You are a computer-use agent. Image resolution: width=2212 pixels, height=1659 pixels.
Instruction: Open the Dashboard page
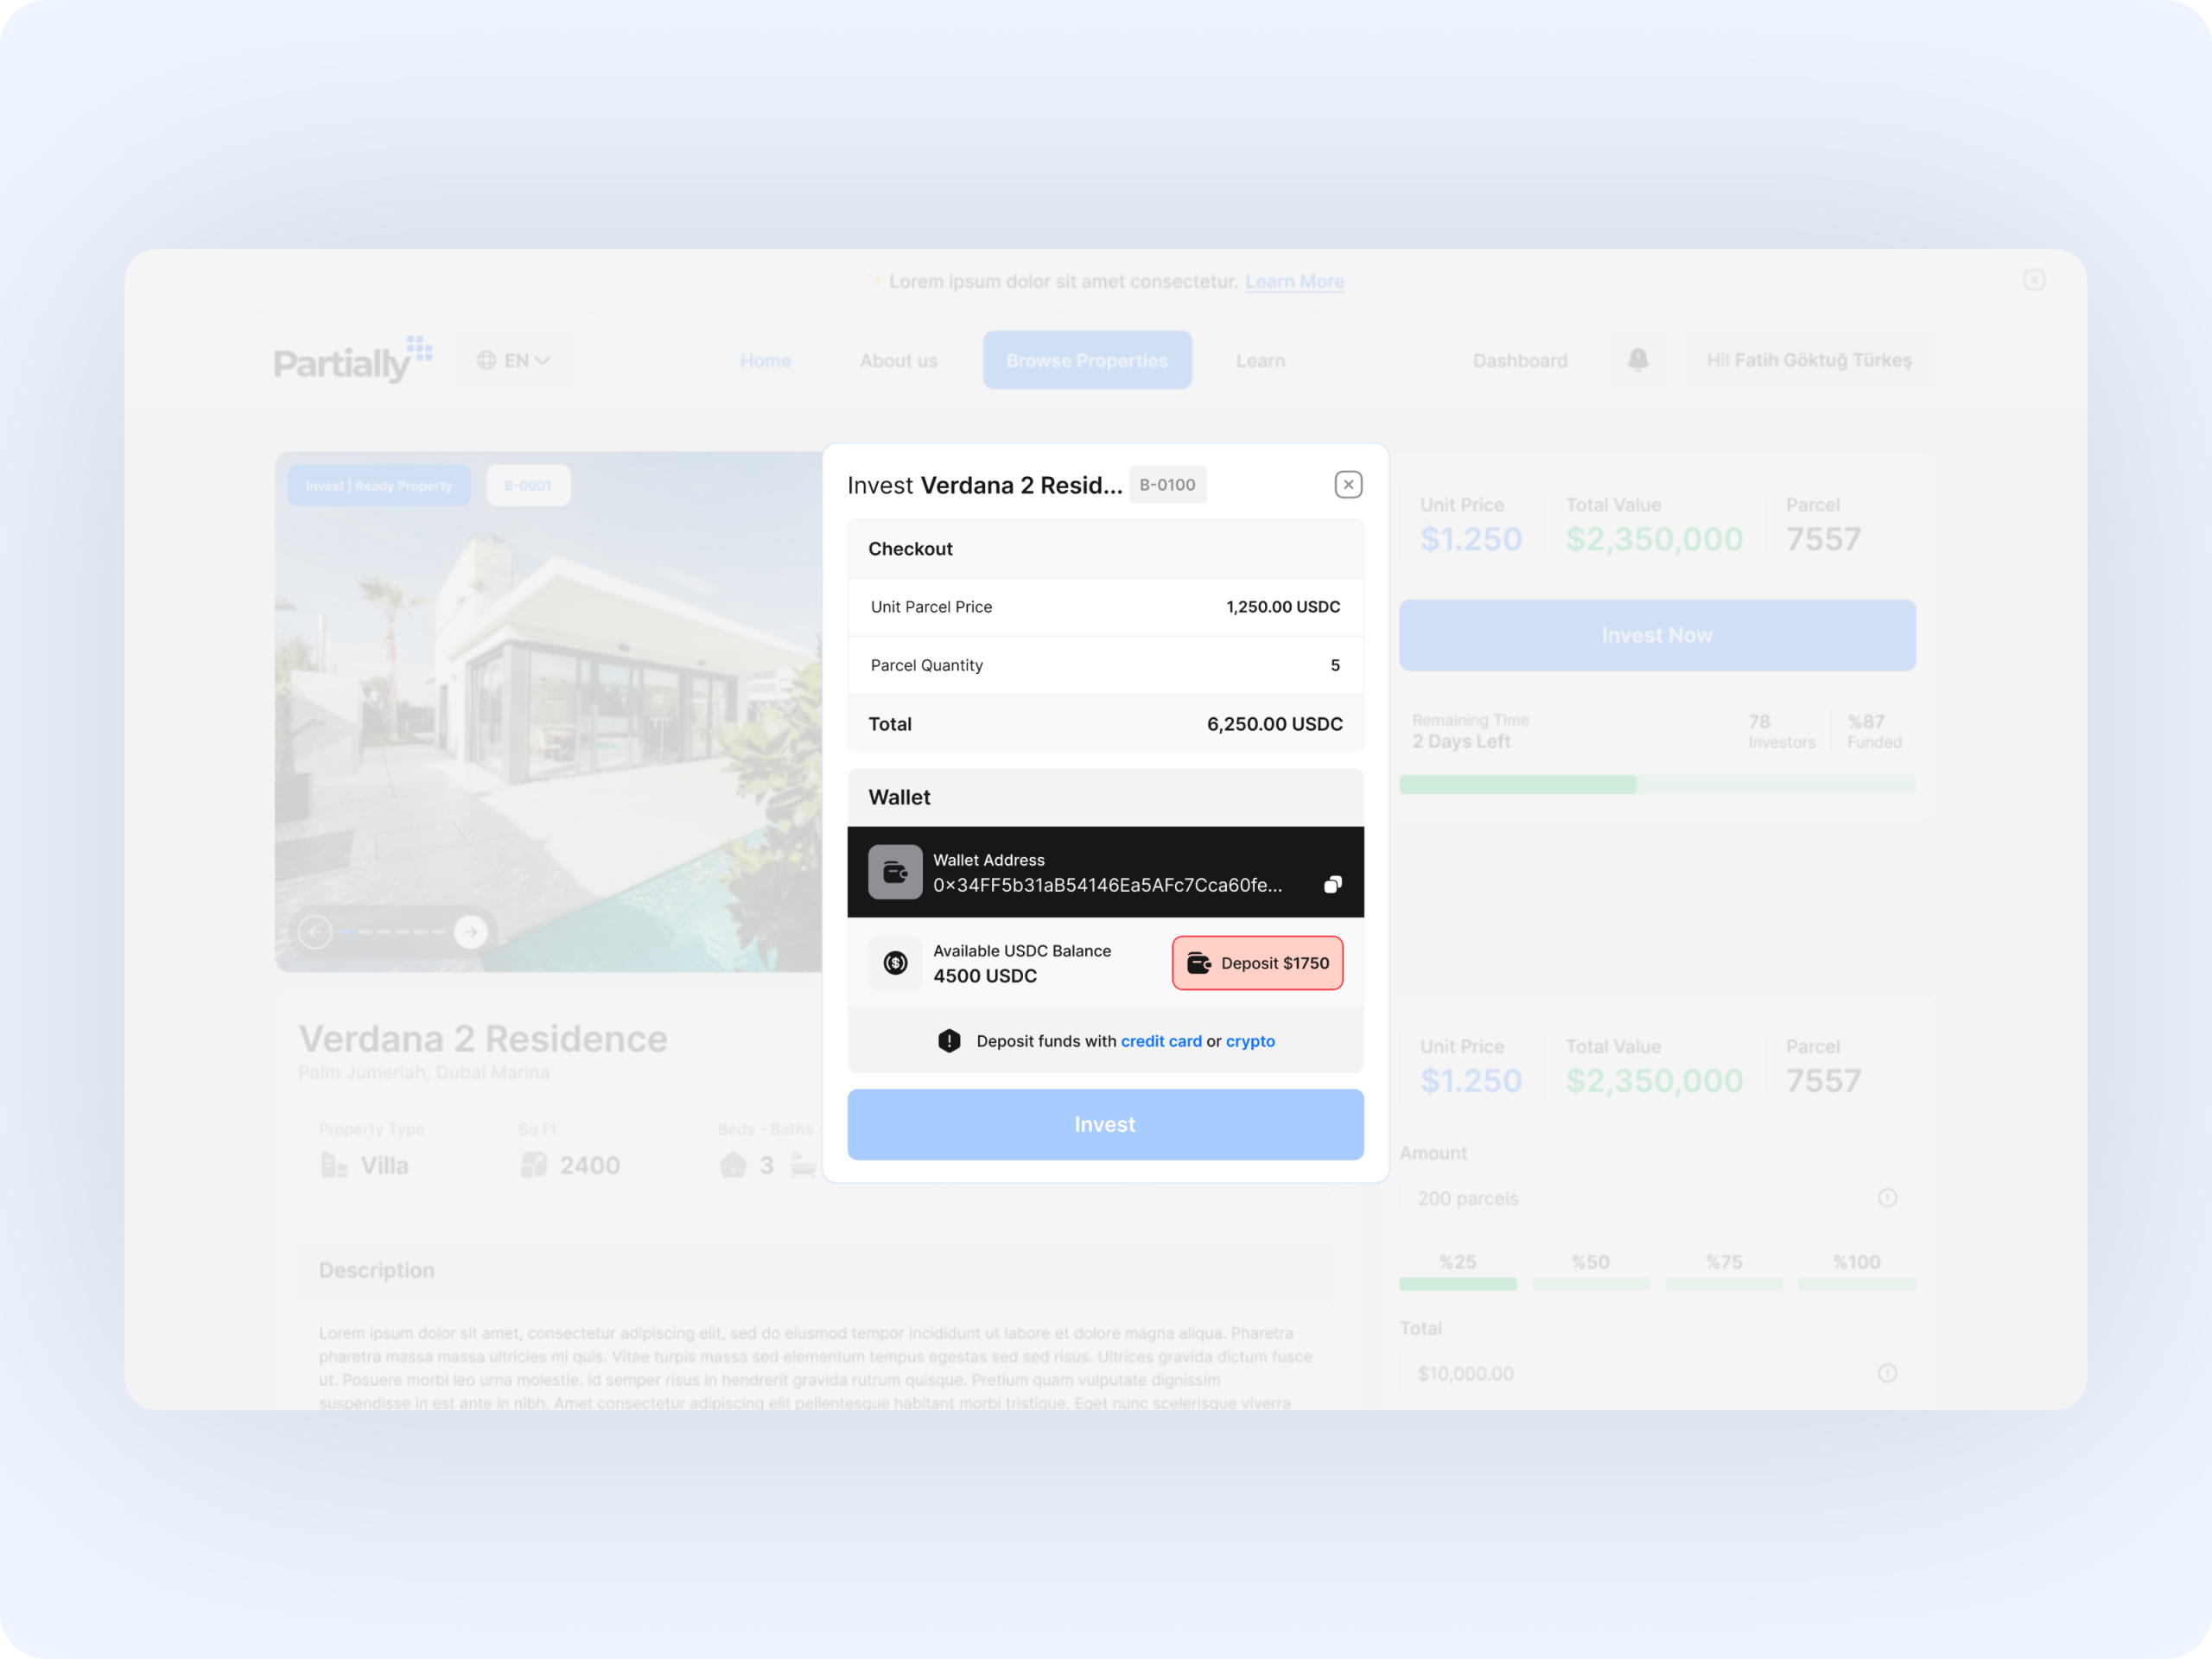pos(1520,361)
